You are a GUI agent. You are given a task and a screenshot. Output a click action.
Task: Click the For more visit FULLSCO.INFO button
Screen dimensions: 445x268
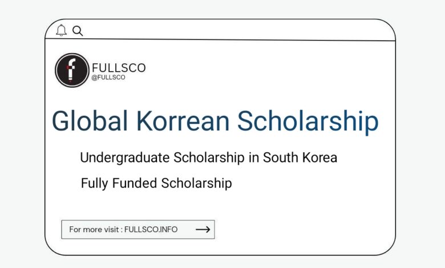(138, 229)
